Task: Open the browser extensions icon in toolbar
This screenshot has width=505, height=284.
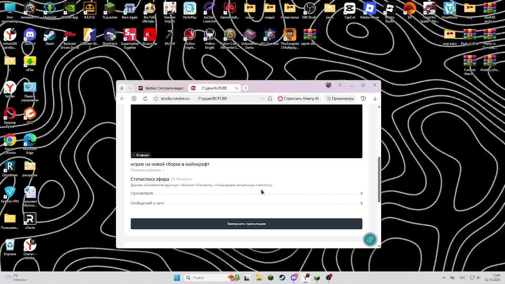Action: pyautogui.click(x=363, y=99)
